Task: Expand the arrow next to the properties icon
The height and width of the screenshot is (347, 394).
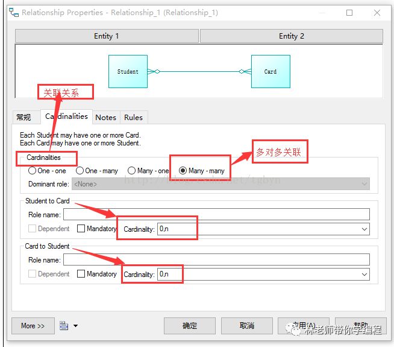Action: pos(75,326)
